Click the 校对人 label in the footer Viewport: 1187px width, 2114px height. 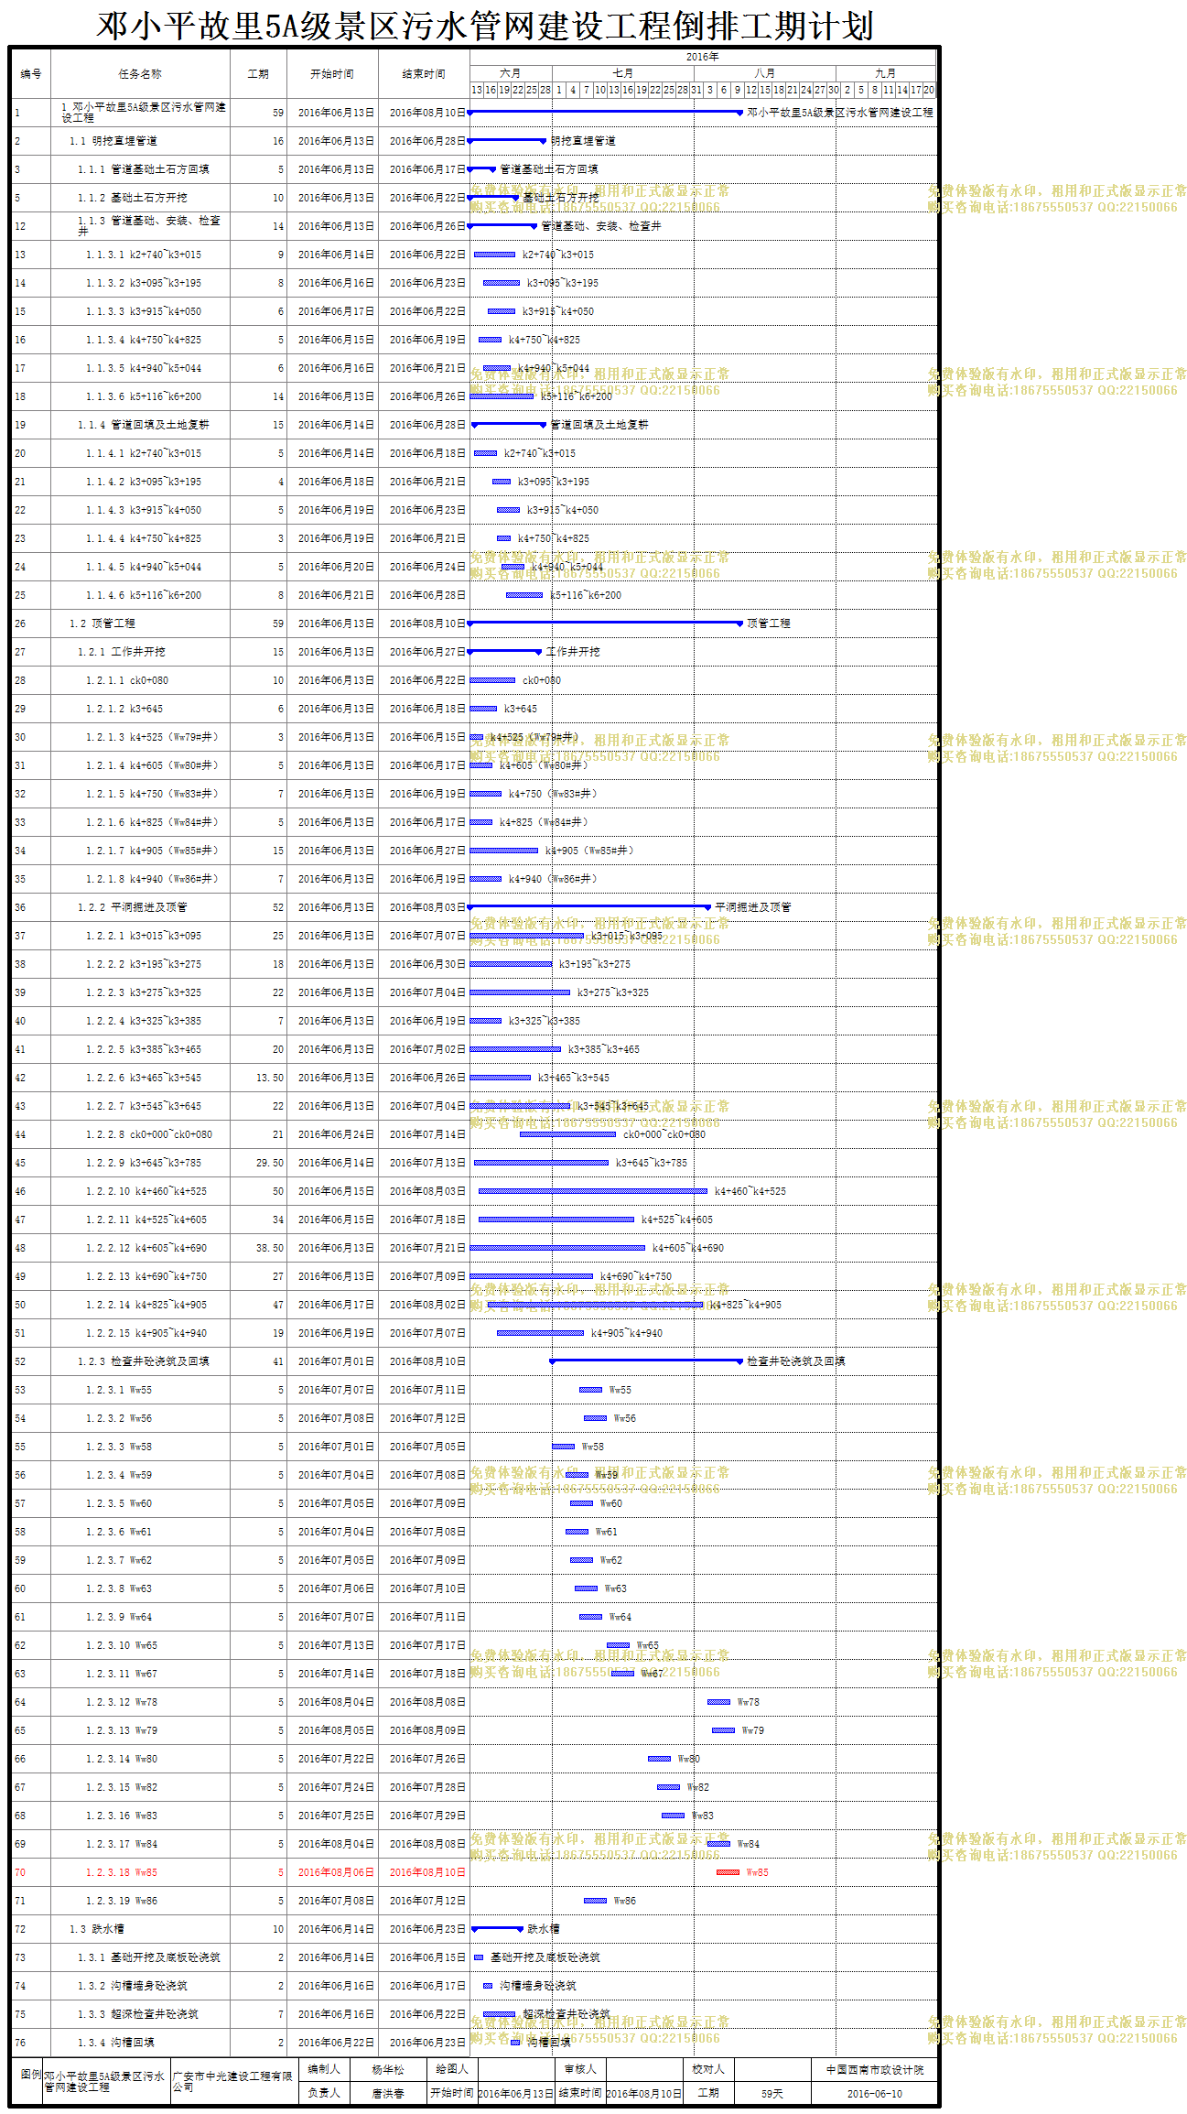click(x=708, y=2069)
